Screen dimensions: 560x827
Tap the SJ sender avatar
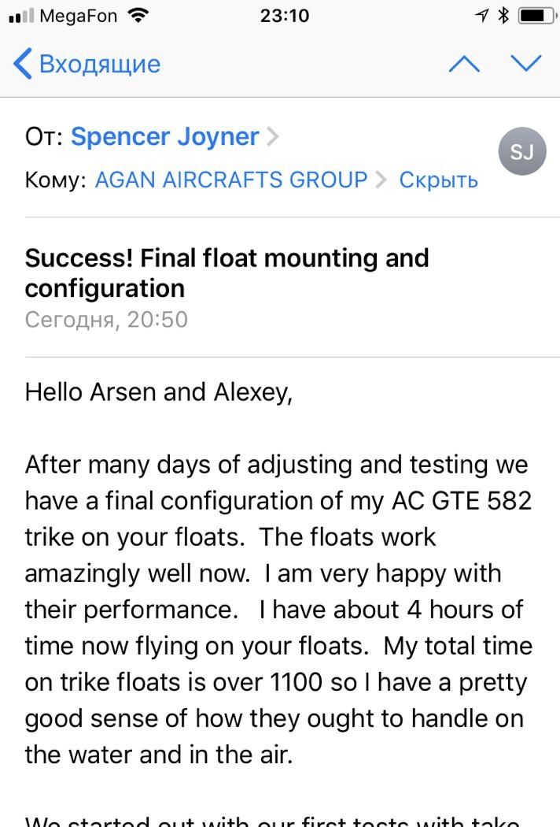(x=521, y=150)
